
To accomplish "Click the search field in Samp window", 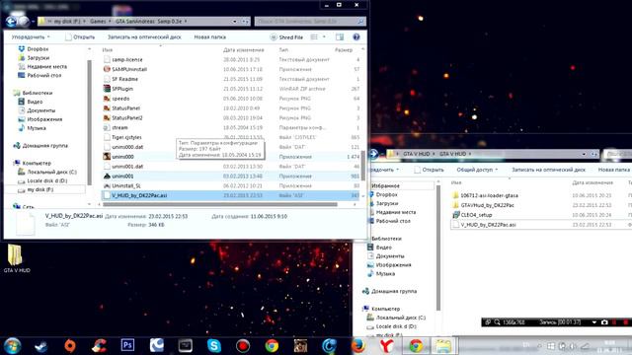I will coord(310,22).
